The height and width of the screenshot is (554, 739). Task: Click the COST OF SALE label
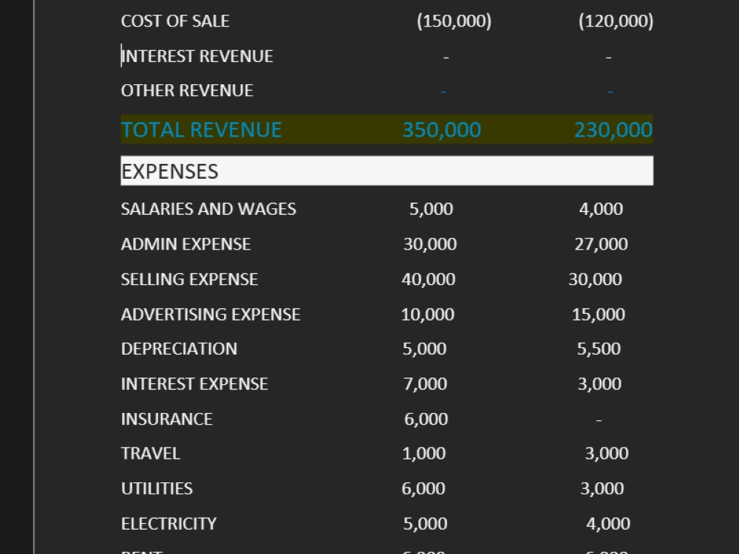[175, 21]
